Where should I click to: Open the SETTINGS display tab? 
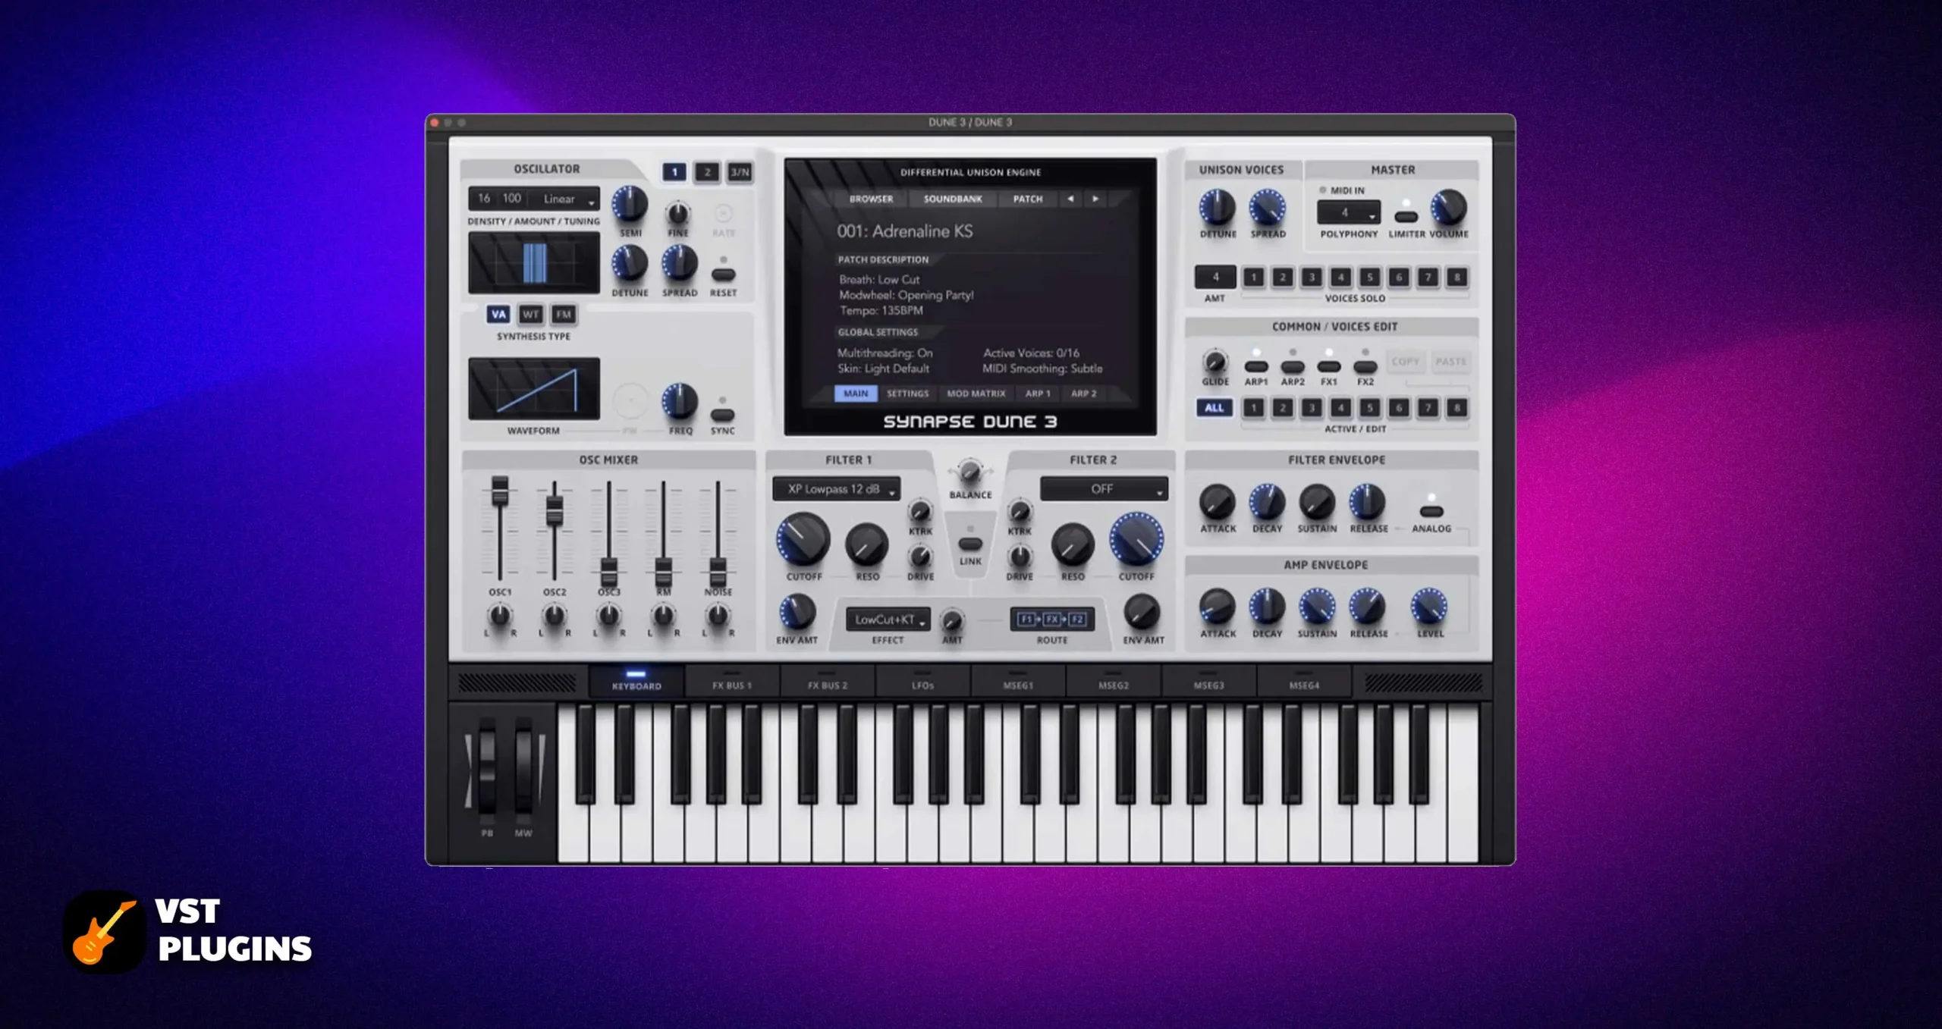coord(907,394)
